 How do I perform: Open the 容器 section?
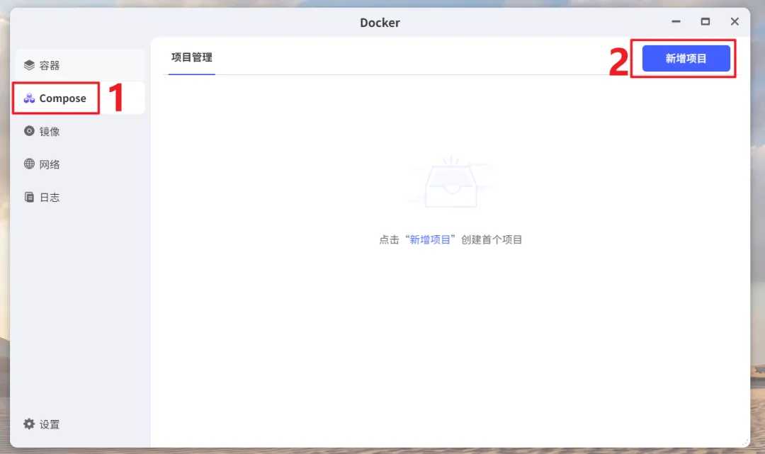79,65
